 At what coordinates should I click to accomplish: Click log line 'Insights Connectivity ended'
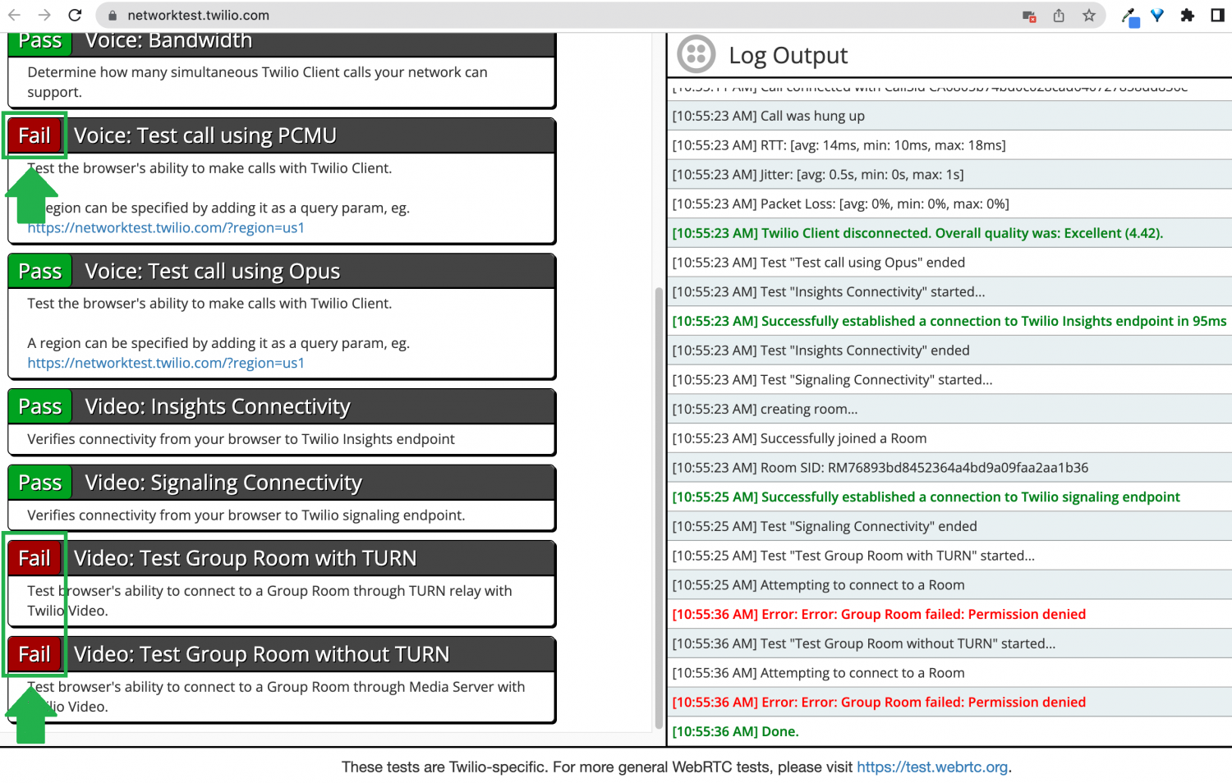tap(949, 350)
